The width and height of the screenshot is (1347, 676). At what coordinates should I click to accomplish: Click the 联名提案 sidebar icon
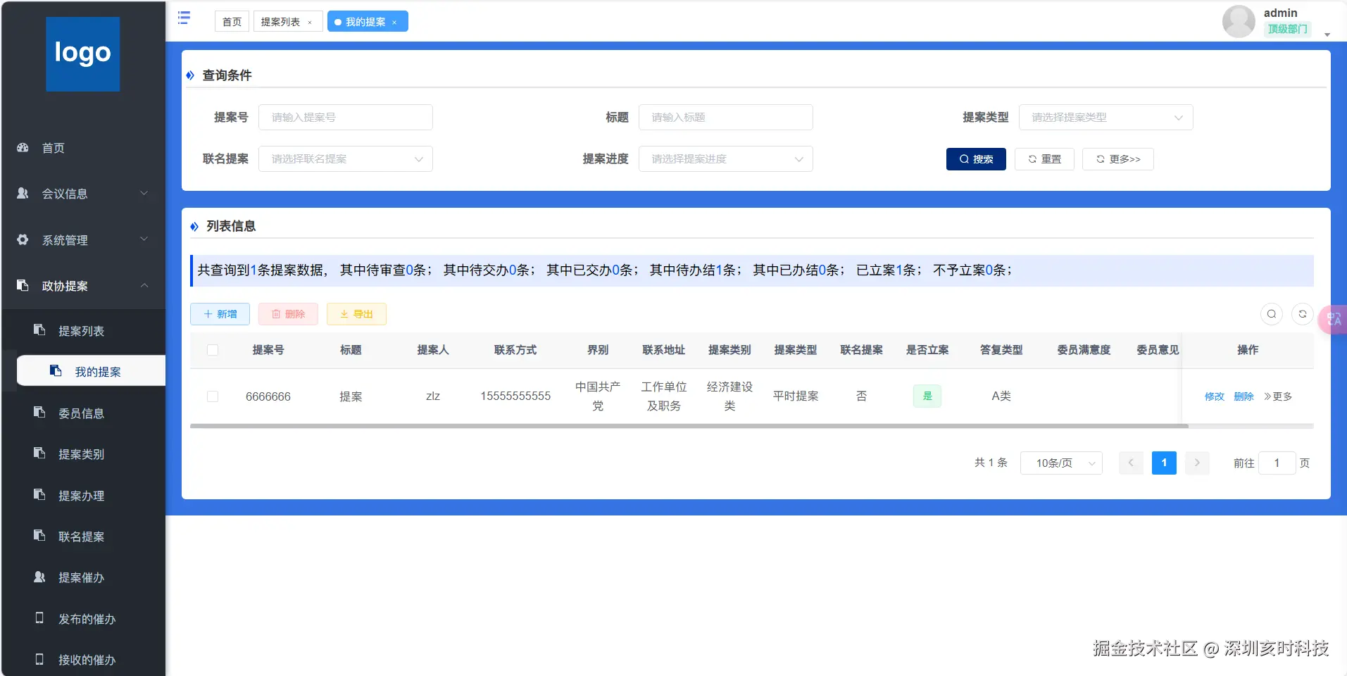pyautogui.click(x=39, y=536)
